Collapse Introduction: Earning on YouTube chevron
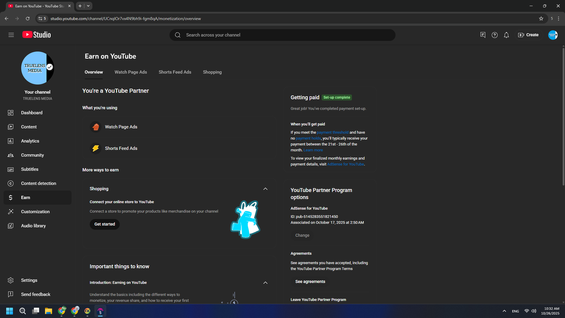The image size is (565, 318). [x=265, y=283]
